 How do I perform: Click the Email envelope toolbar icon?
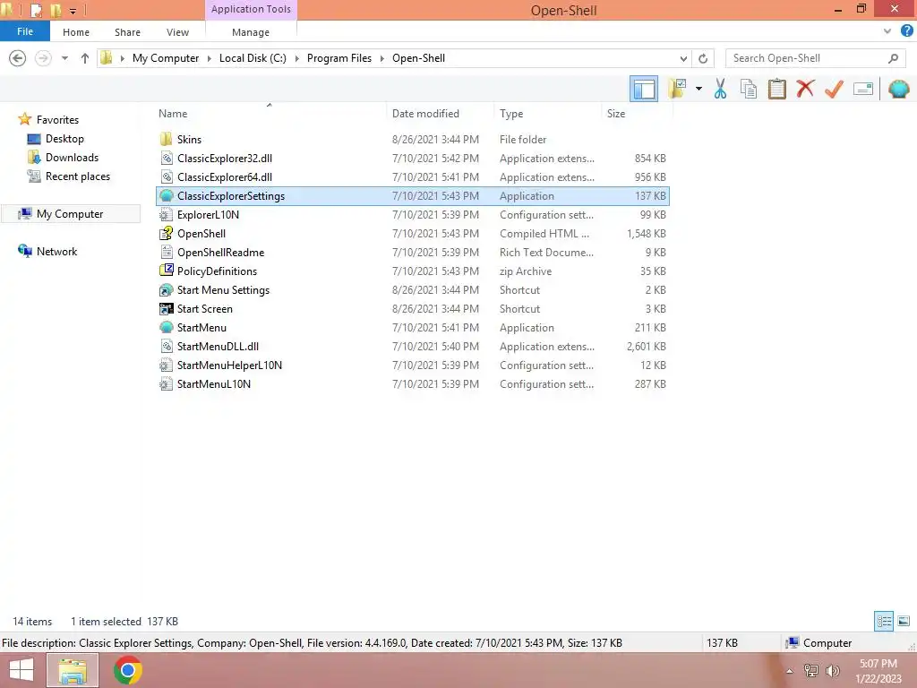863,89
